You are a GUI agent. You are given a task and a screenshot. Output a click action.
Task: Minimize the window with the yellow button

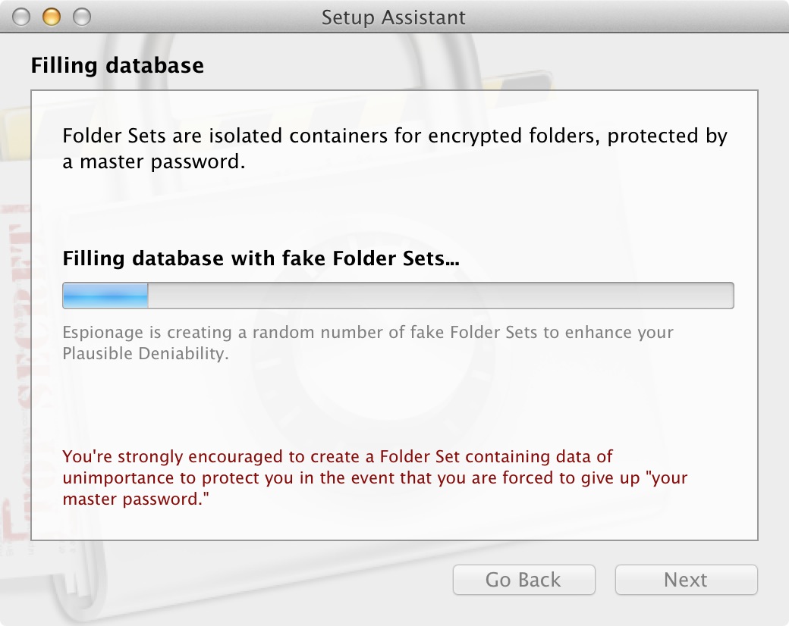[x=51, y=17]
